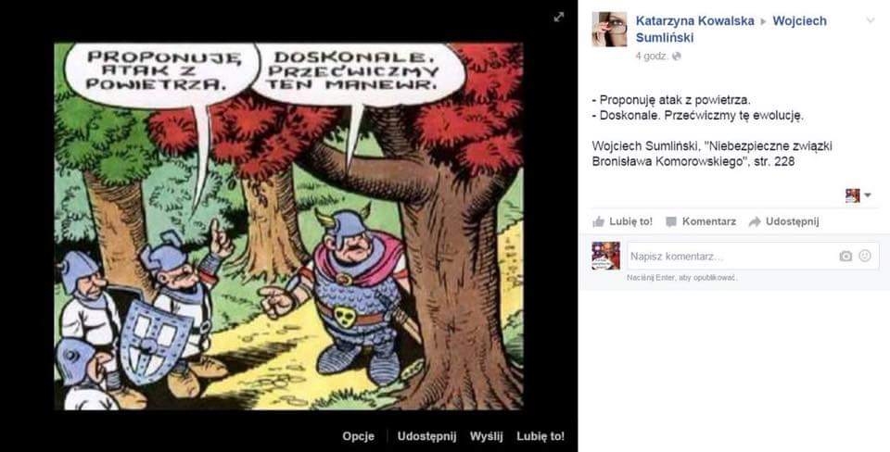Select Wyślij below the photo

point(487,436)
